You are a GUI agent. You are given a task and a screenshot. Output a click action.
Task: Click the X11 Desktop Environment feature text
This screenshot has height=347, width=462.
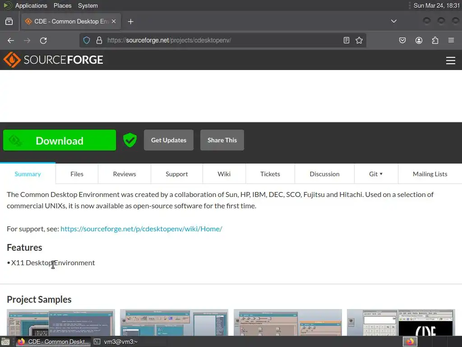click(x=53, y=263)
